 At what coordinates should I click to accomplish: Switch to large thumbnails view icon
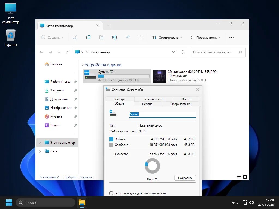tap(245, 177)
